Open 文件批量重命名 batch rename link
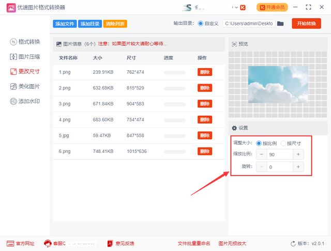Viewport: 331px width, 251px height. click(x=194, y=243)
